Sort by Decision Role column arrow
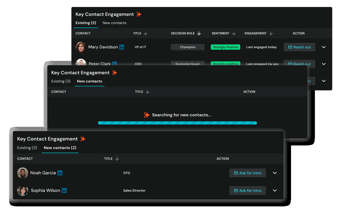Viewport: 339px width, 223px height. pos(199,33)
